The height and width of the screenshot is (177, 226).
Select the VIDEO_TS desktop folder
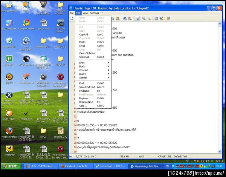coord(61,60)
